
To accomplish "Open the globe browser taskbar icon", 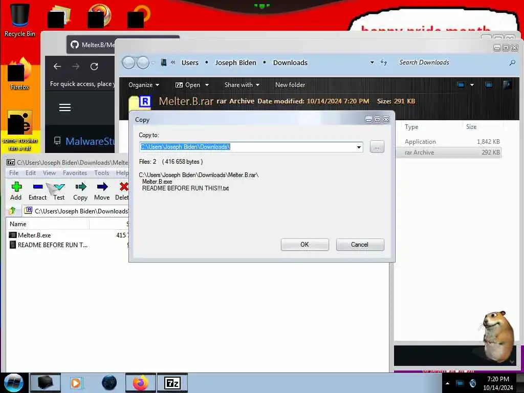I will pyautogui.click(x=110, y=383).
